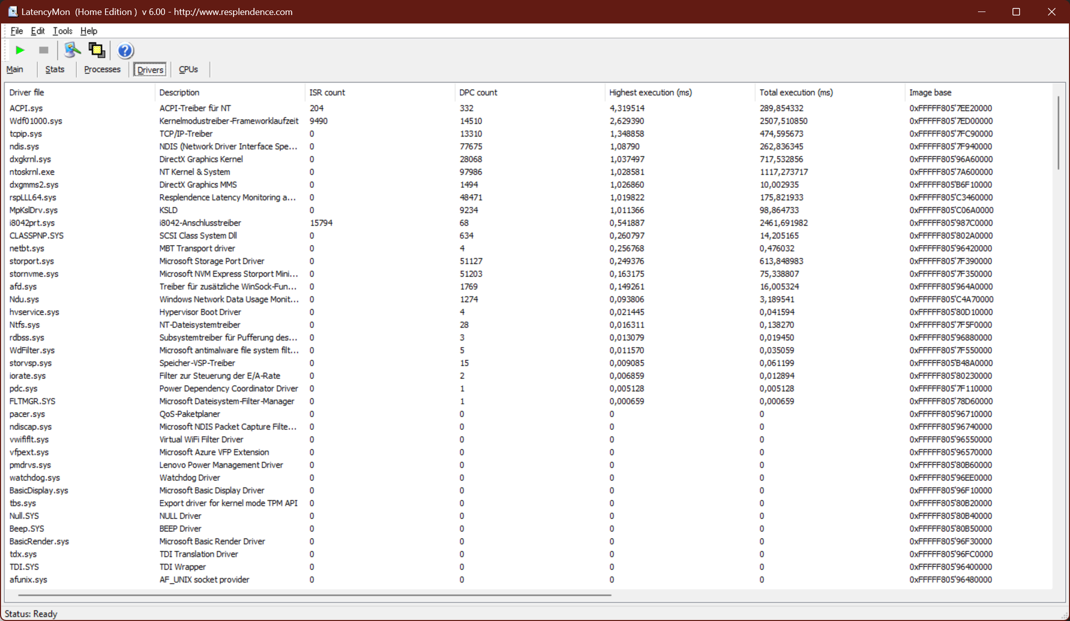
Task: Maximize the LatencyMon window
Action: point(1016,12)
